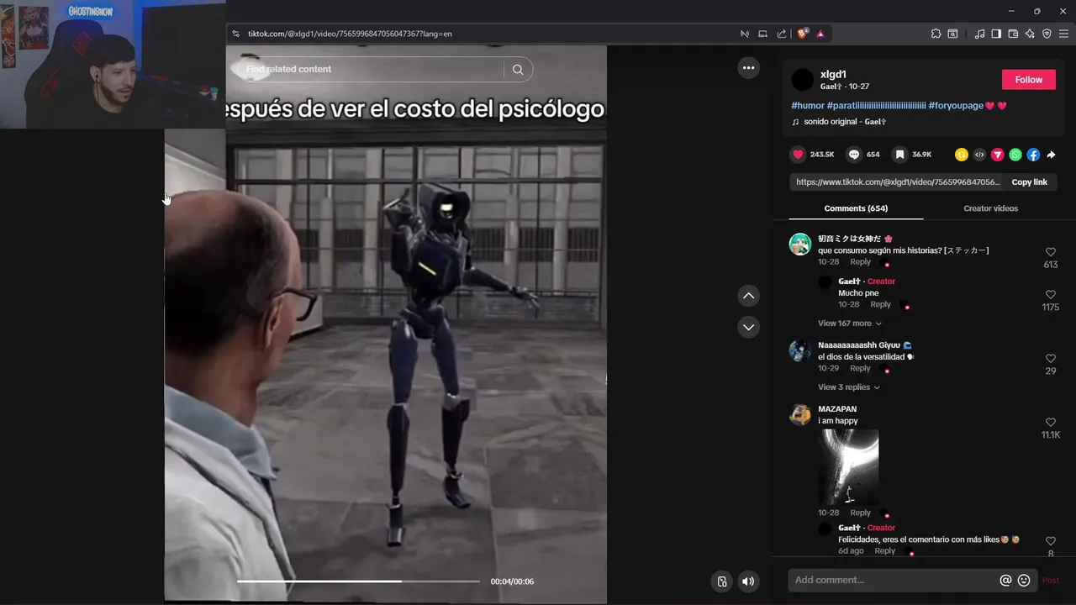This screenshot has height=605, width=1076.
Task: Like the 'que consumo según mis historias?' comment
Action: point(1050,252)
